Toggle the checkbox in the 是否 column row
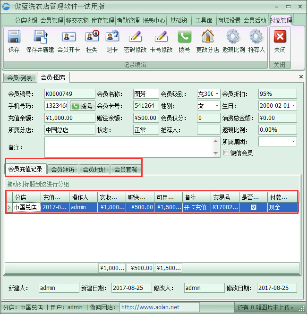Screen dimensions: 307x314 point(254,207)
